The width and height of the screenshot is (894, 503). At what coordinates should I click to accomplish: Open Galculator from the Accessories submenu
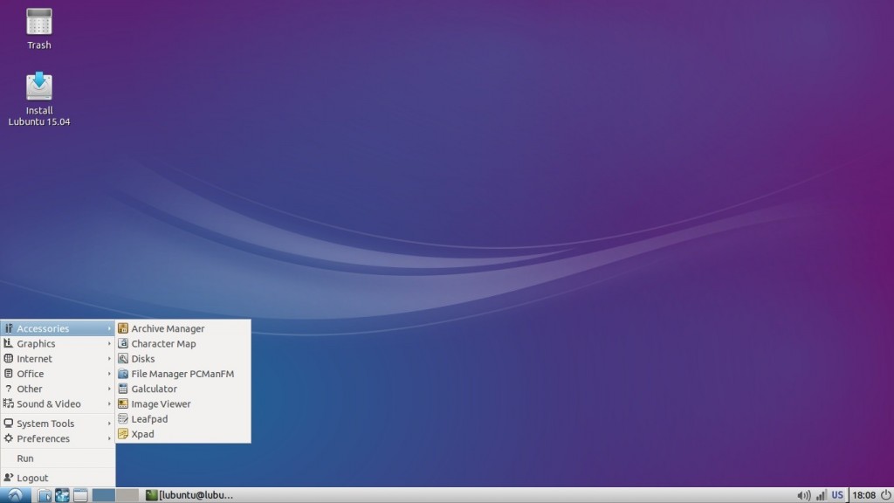[153, 389]
